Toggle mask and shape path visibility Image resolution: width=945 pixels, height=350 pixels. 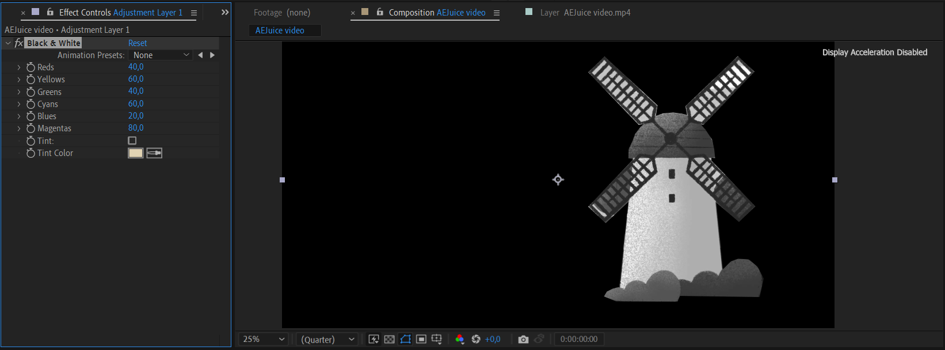[406, 339]
